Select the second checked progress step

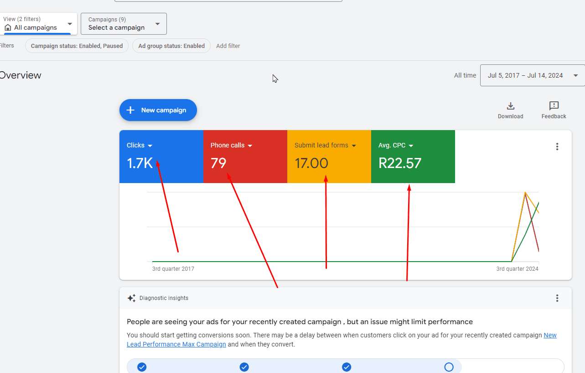244,367
